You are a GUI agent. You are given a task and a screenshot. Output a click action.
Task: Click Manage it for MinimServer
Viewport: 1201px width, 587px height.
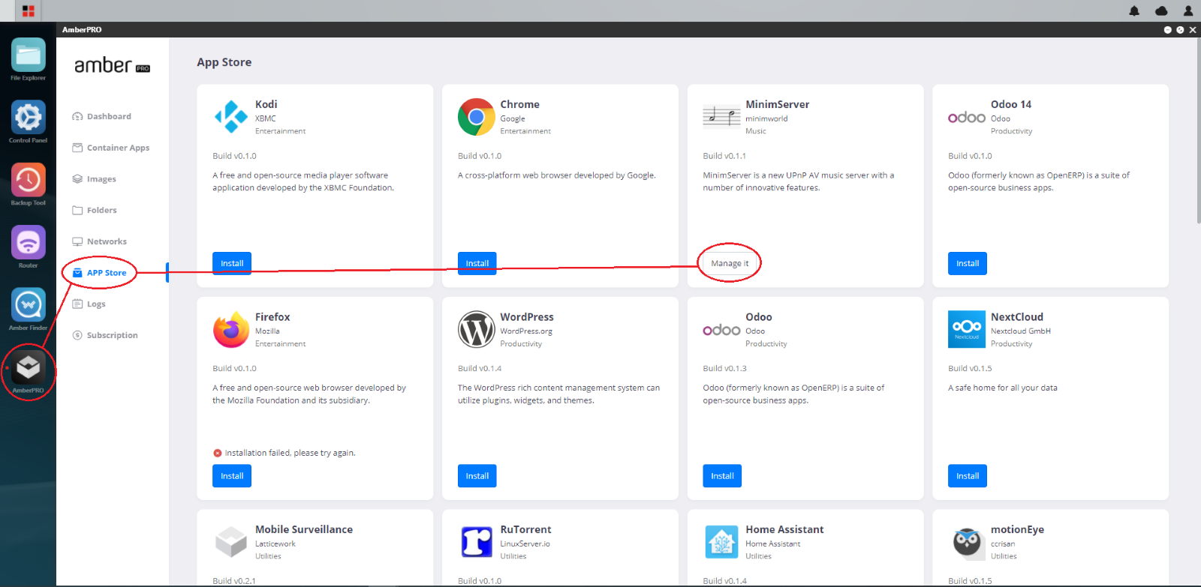730,263
